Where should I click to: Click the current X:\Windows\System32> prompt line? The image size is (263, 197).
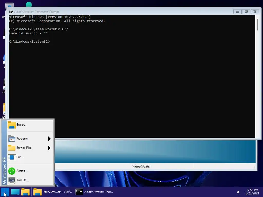(x=29, y=41)
